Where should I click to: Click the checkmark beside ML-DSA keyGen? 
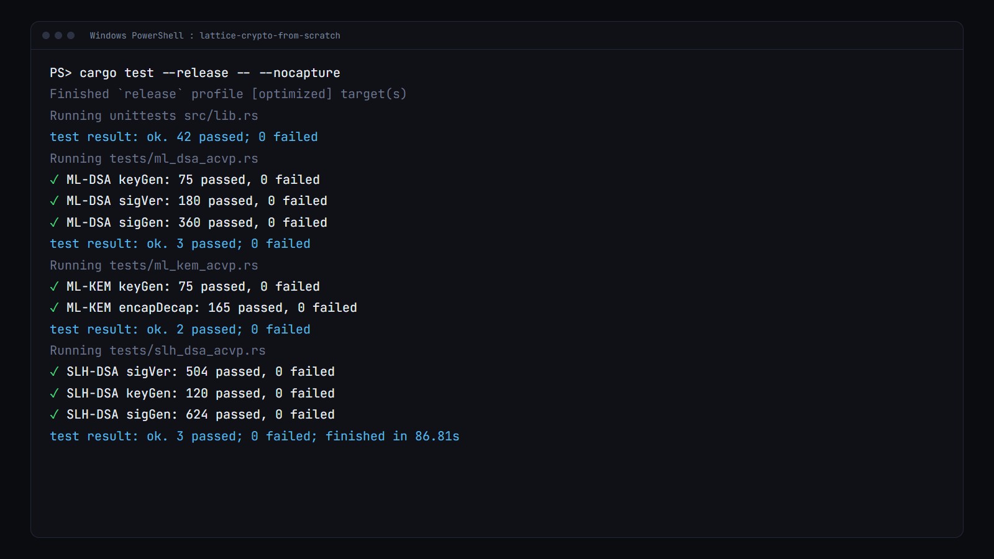(54, 180)
